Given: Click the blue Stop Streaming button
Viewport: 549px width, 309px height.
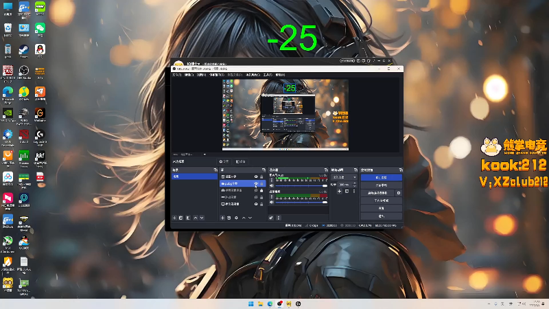Looking at the screenshot, I should 382,178.
